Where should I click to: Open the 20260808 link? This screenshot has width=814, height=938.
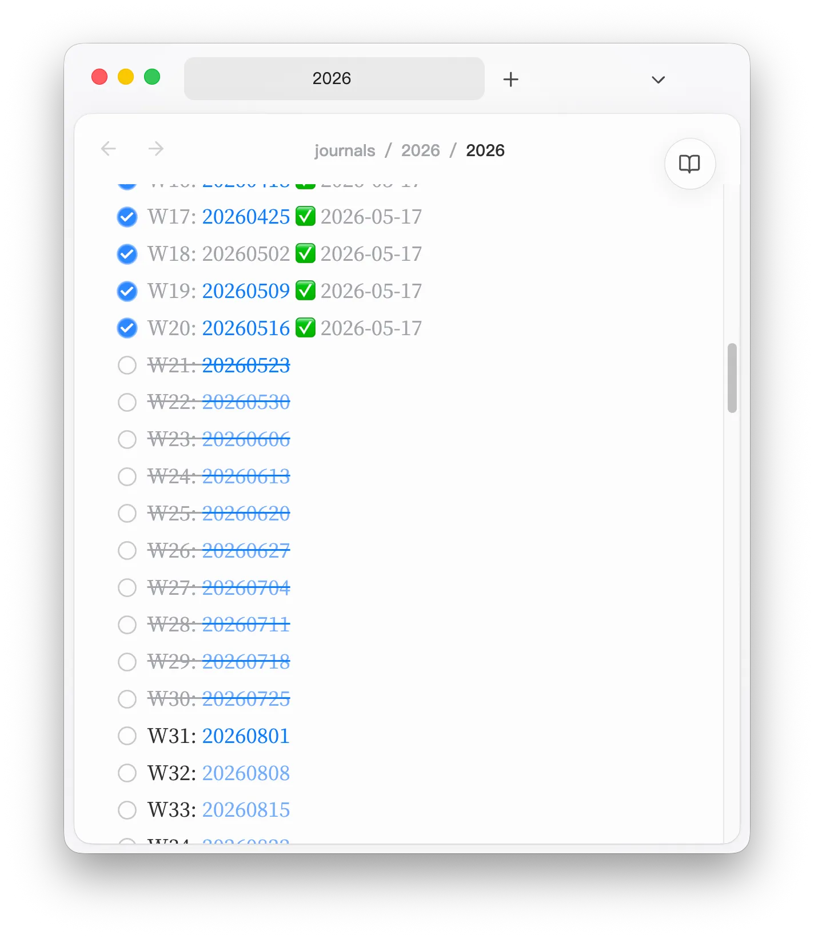[246, 773]
